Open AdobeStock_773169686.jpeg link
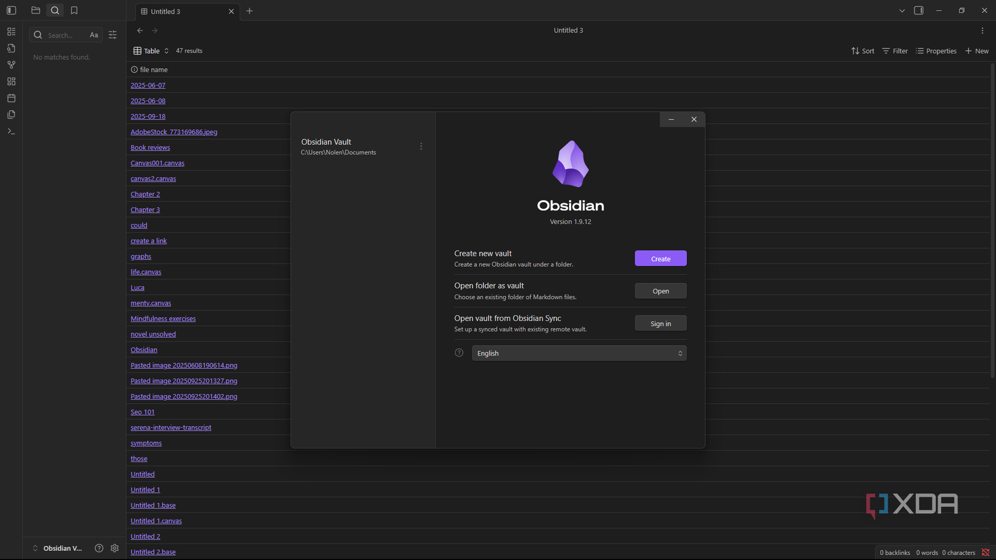This screenshot has width=996, height=560. [174, 132]
